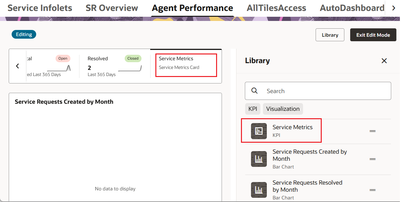The width and height of the screenshot is (407, 202).
Task: Toggle the Visualization filter chip
Action: [x=283, y=109]
